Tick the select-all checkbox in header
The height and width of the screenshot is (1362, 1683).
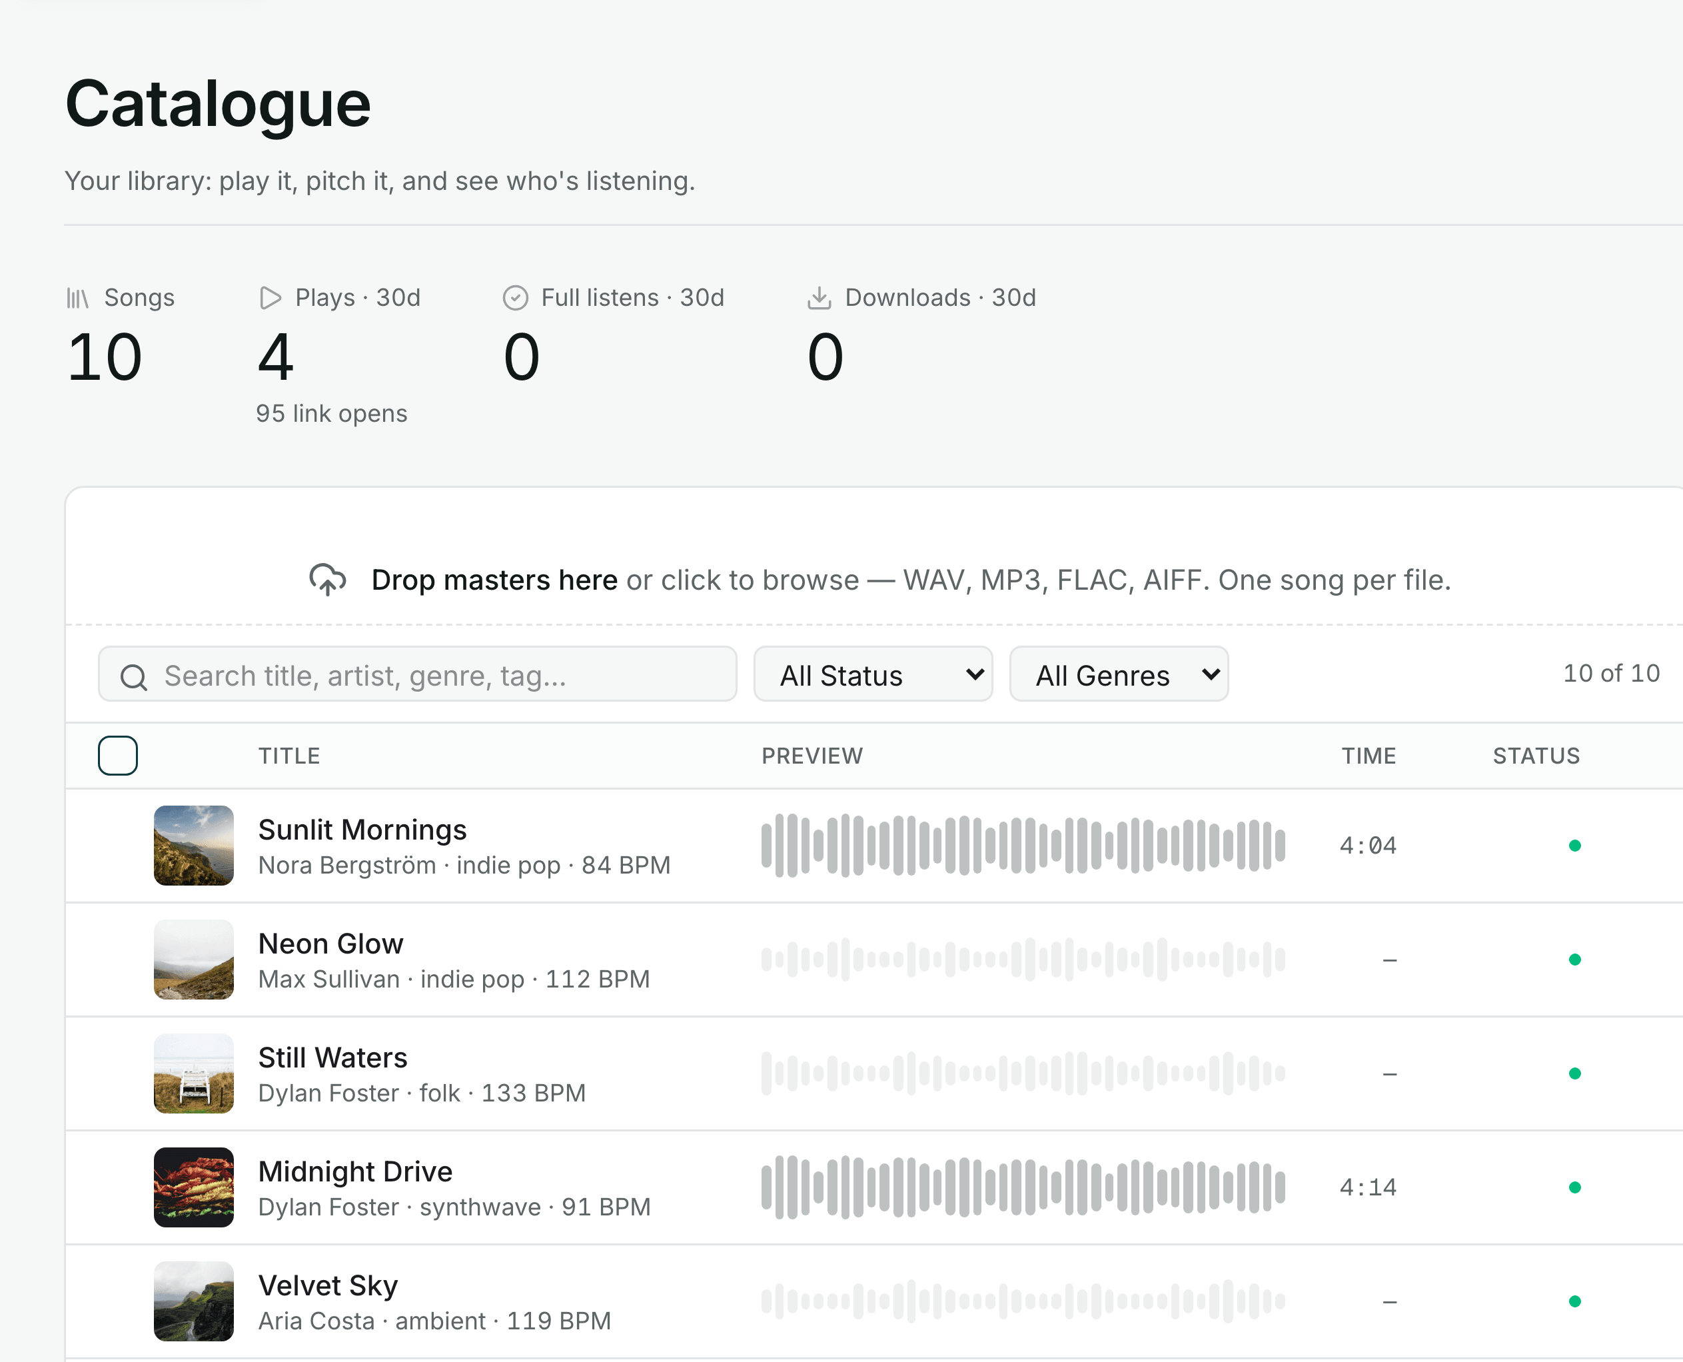coord(118,756)
